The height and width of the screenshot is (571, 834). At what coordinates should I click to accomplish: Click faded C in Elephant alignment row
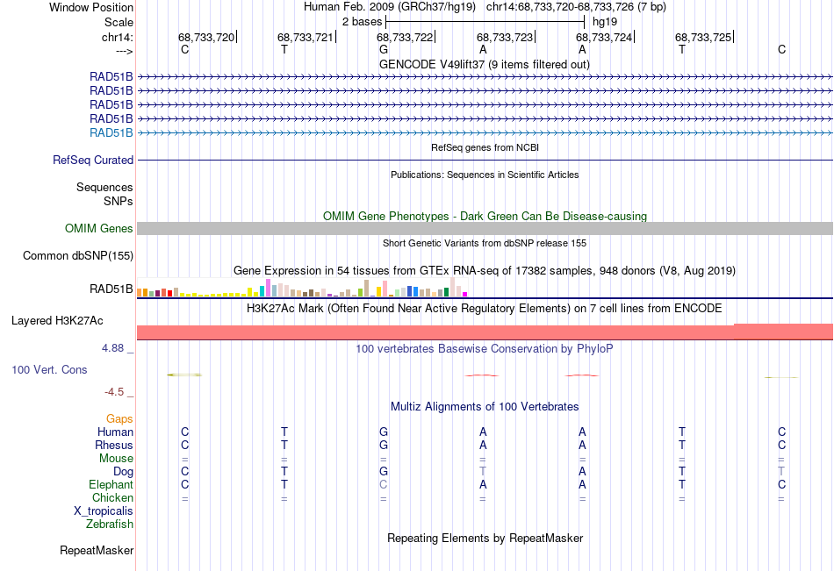coord(384,484)
